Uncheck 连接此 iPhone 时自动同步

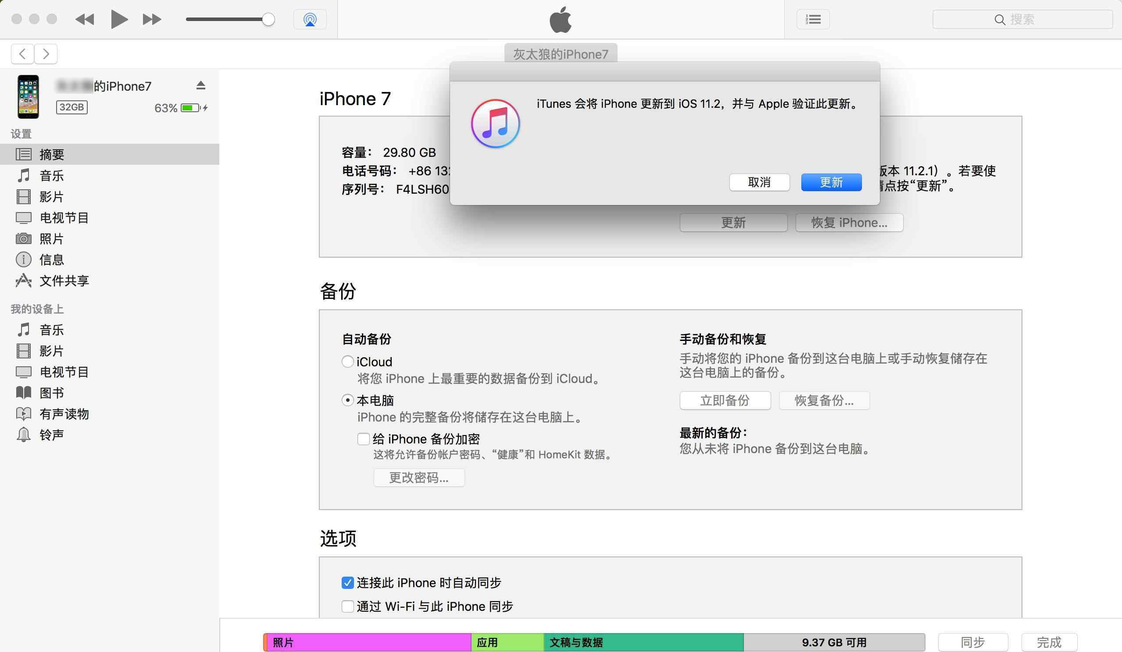pos(348,583)
